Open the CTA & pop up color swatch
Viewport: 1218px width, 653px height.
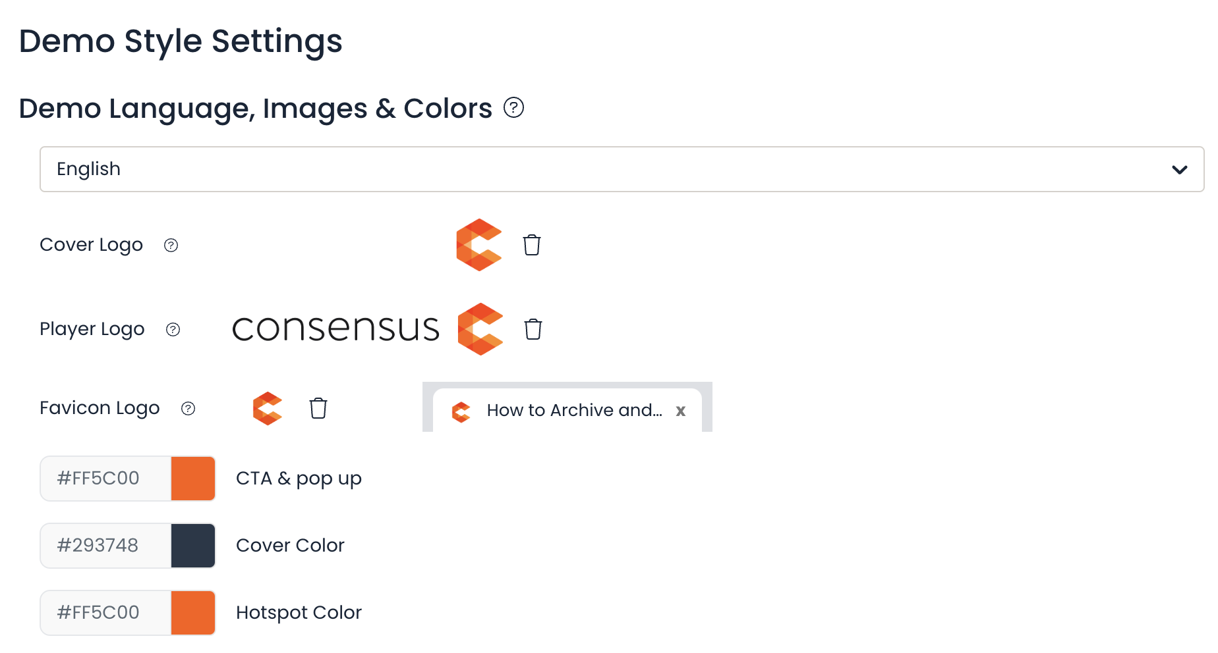(193, 479)
